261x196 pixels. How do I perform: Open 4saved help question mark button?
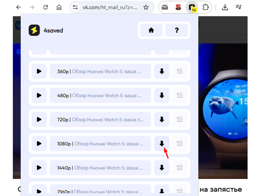point(177,30)
